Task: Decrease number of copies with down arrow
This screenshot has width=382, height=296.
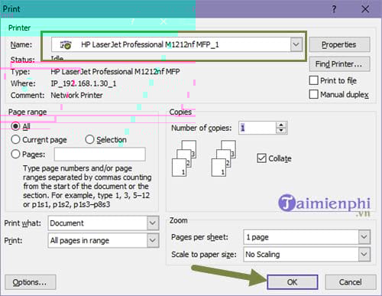Action: 281,131
